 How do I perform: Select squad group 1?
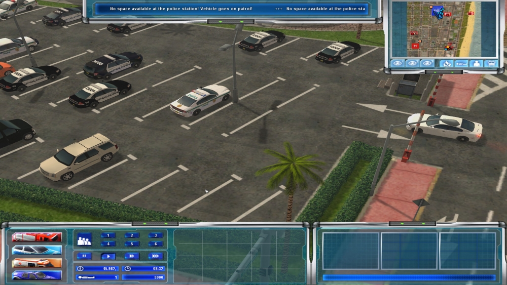click(108, 235)
